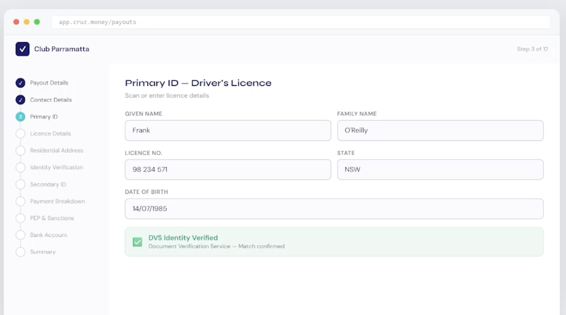Click the Identity Verification step circle

click(x=20, y=167)
